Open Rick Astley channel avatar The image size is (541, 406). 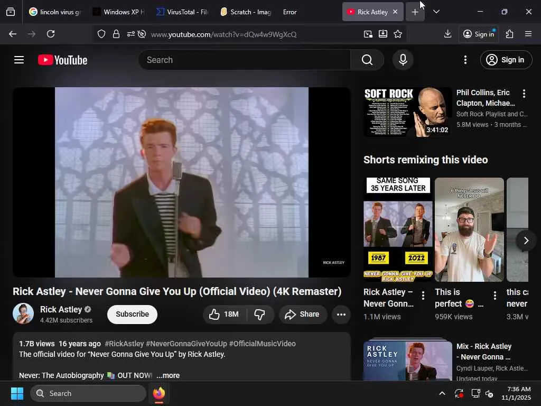coord(23,313)
